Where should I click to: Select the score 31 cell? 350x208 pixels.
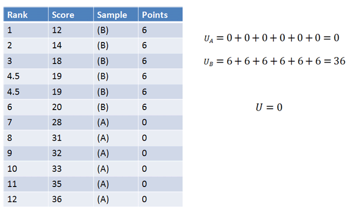(71, 138)
